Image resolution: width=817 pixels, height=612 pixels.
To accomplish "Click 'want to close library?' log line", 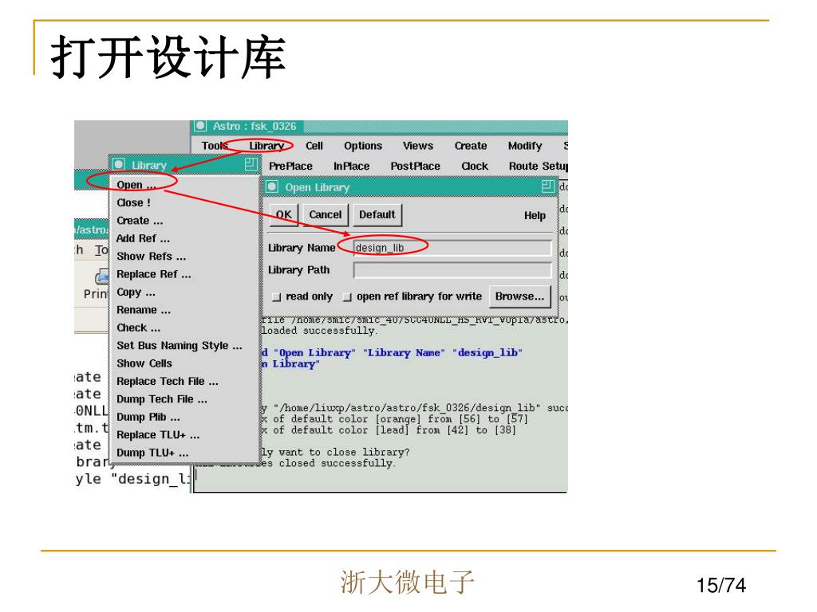I will (x=336, y=453).
